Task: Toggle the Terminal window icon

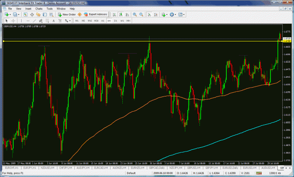Action: click(45, 15)
